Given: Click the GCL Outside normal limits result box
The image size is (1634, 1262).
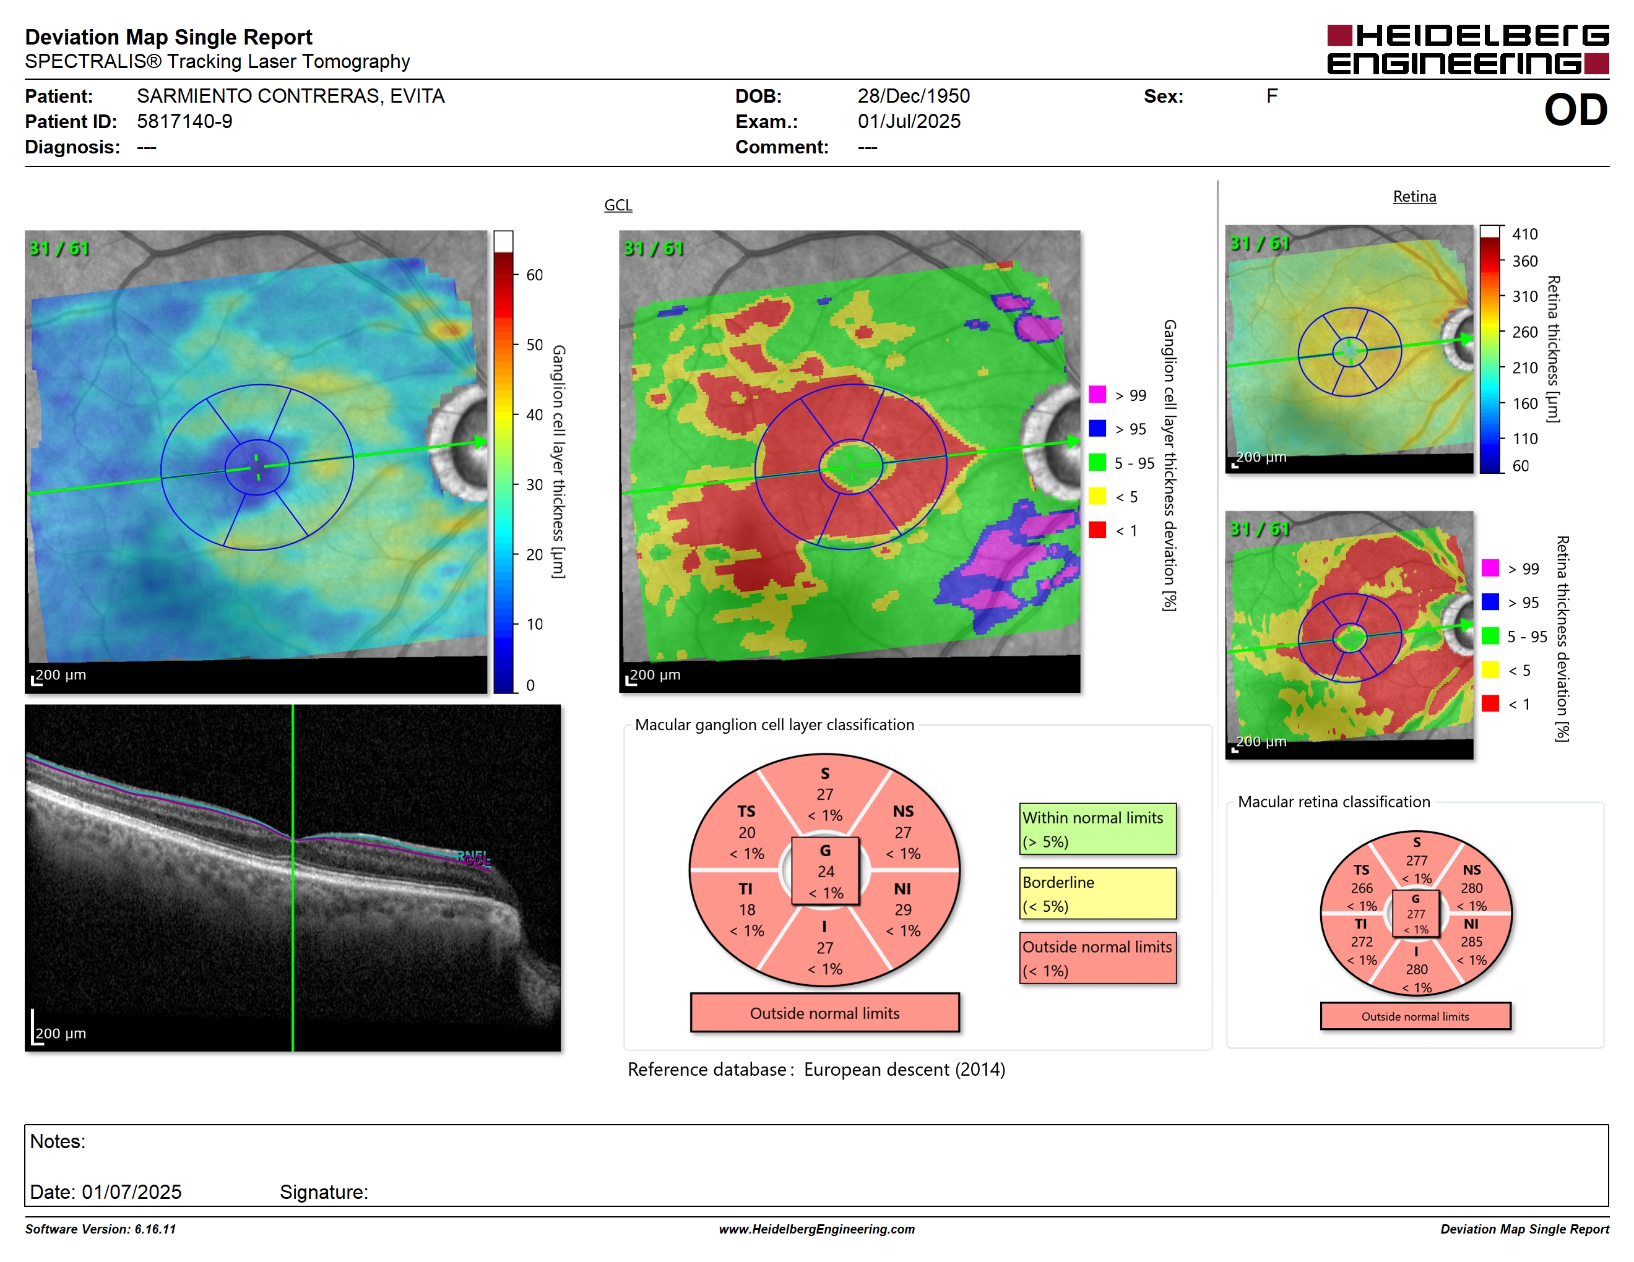Looking at the screenshot, I should [824, 1013].
